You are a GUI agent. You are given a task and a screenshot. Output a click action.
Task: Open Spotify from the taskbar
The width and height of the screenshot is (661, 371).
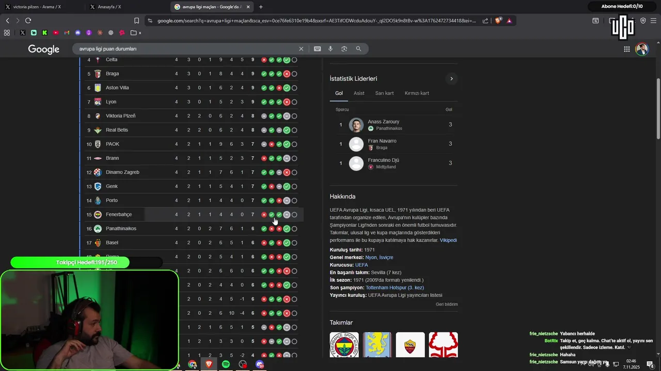(x=226, y=364)
